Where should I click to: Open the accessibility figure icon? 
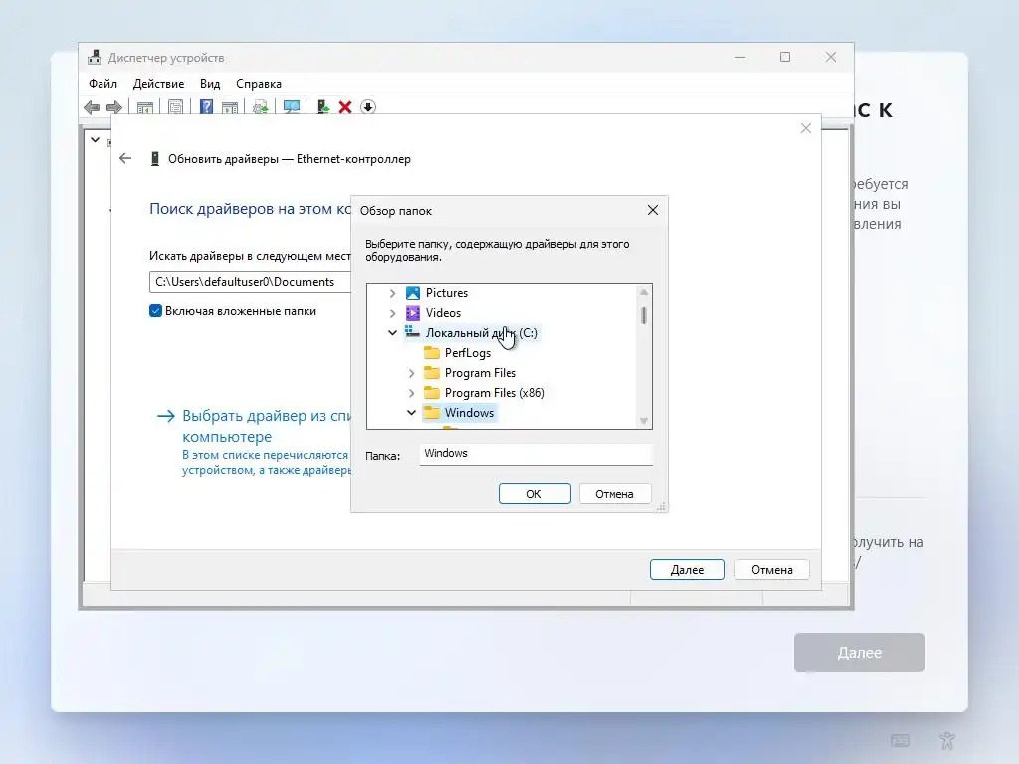point(947,740)
